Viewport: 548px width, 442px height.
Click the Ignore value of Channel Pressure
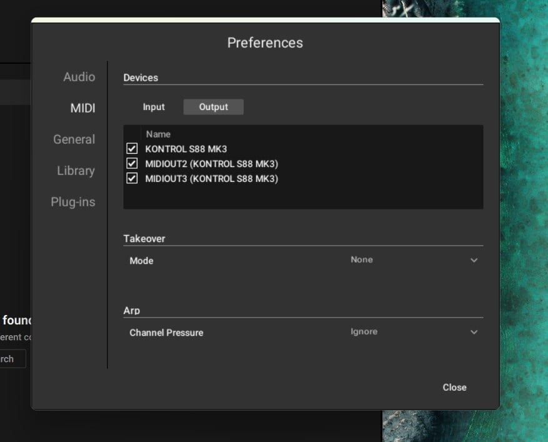[x=364, y=332]
